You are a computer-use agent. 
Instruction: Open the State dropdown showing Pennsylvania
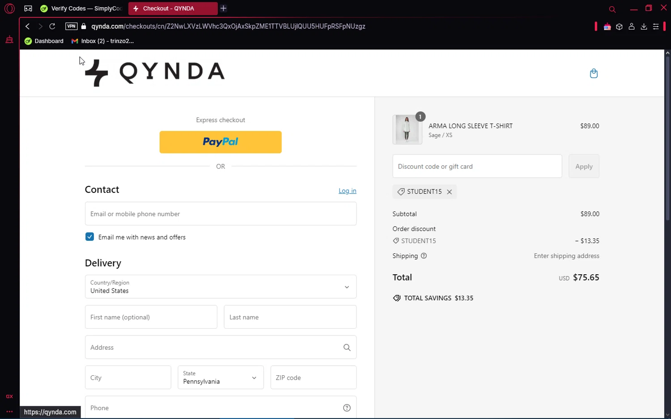(221, 377)
